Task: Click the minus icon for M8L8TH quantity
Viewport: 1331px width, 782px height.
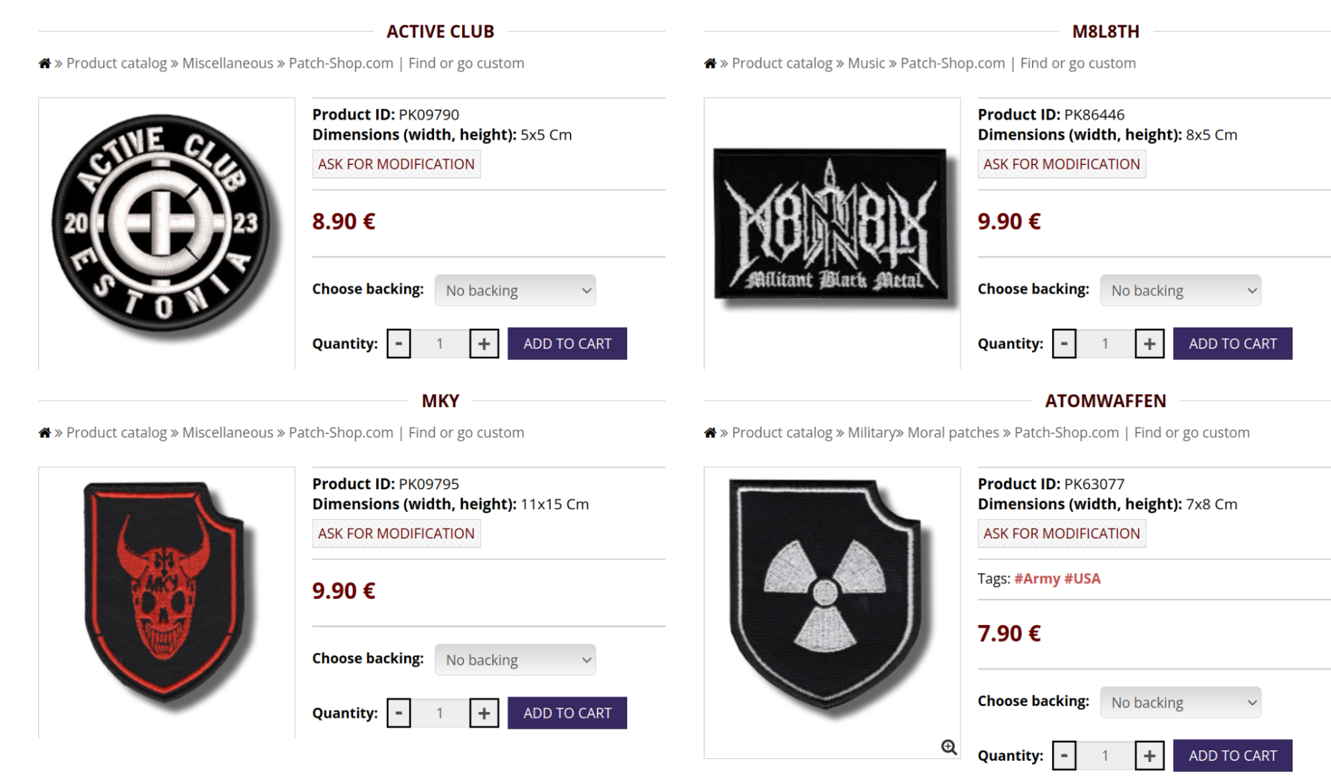Action: click(x=1064, y=343)
